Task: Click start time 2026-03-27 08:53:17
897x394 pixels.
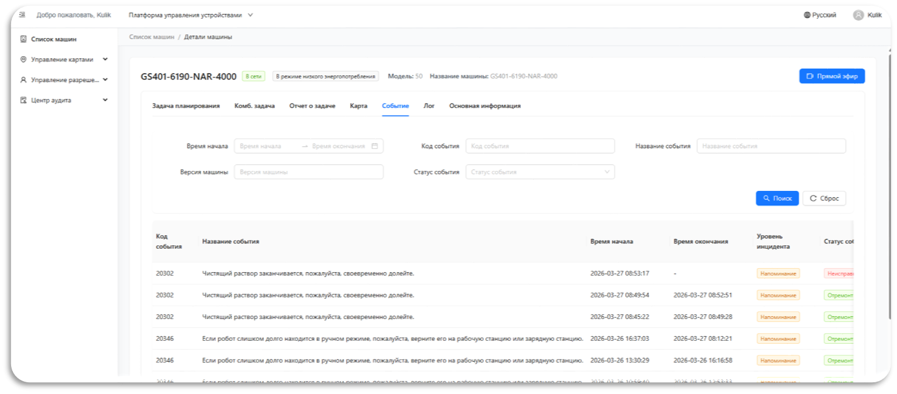Action: pyautogui.click(x=620, y=273)
